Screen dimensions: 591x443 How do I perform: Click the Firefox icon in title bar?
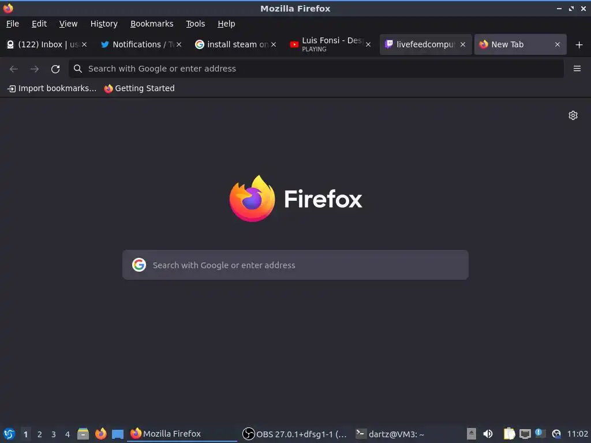pos(8,8)
